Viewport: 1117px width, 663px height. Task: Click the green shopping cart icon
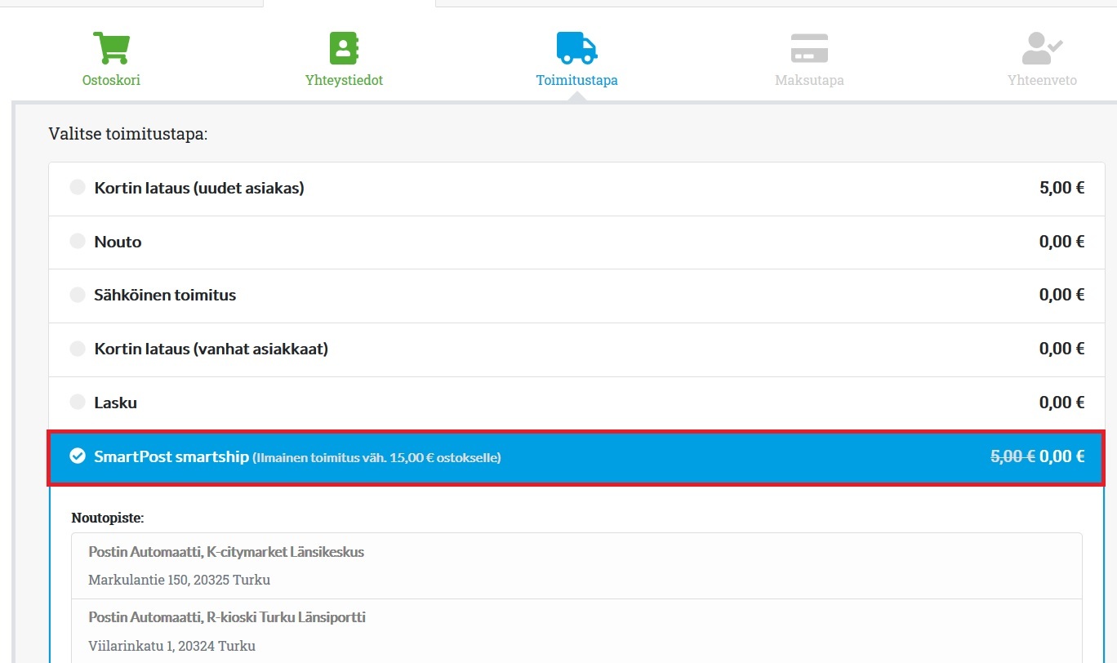[x=111, y=48]
